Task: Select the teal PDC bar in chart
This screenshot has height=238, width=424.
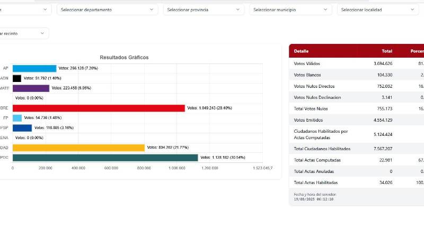Action: [105, 158]
